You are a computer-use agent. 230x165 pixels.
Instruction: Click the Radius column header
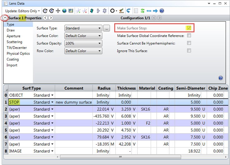(104, 88)
